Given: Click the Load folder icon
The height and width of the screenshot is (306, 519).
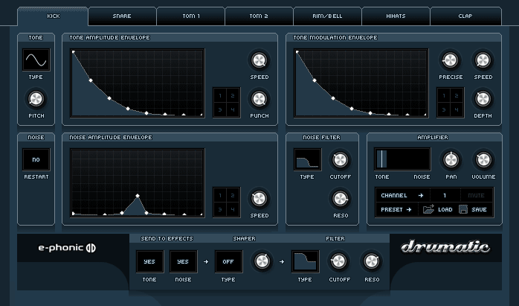Looking at the screenshot, I should pyautogui.click(x=428, y=209).
